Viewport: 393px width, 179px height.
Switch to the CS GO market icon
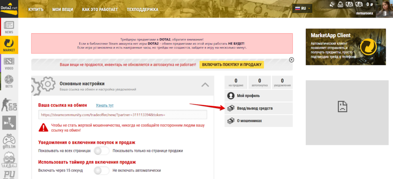click(x=9, y=105)
